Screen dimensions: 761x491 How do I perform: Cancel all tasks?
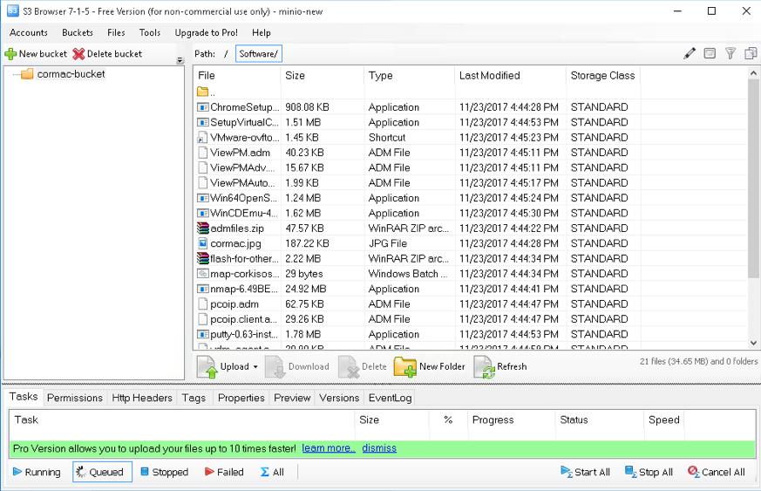(716, 472)
